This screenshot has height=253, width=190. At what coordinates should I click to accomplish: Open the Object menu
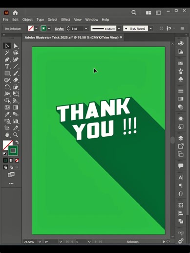click(27, 19)
